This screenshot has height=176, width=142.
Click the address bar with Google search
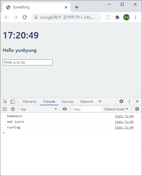[x=66, y=17]
